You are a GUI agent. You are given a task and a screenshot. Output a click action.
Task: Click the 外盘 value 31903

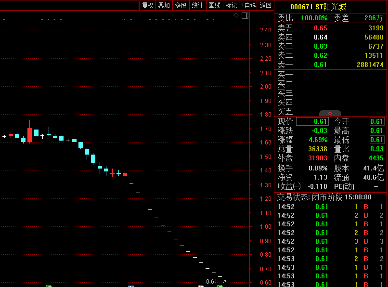(x=318, y=158)
